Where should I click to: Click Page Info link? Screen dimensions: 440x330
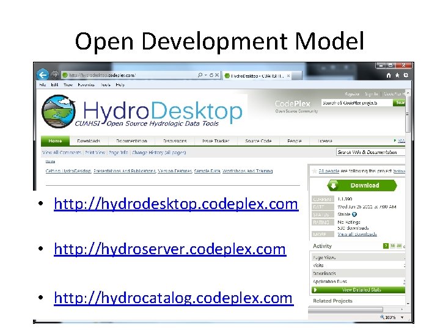pyautogui.click(x=119, y=152)
